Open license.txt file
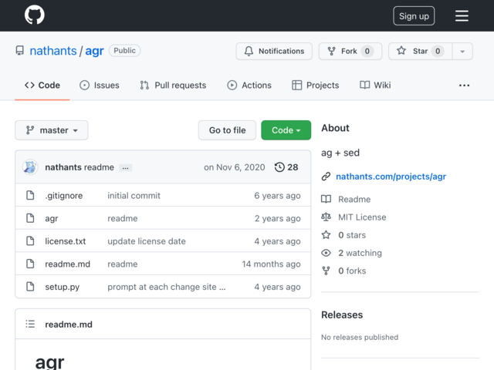 [x=65, y=241]
